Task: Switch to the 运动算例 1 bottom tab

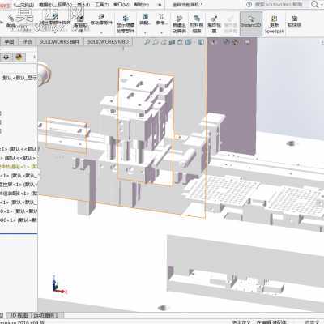Action: [x=47, y=315]
